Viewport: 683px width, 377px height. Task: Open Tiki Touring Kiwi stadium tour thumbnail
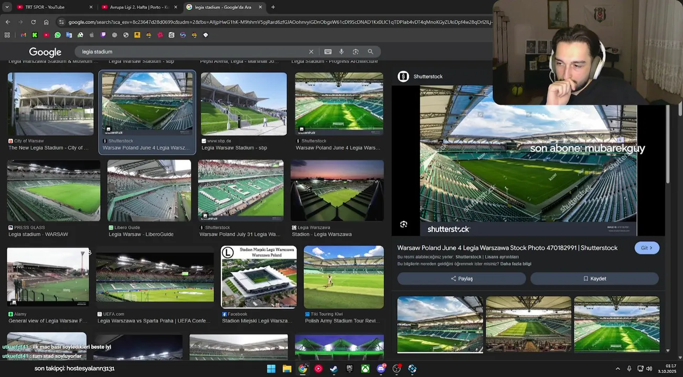[344, 277]
